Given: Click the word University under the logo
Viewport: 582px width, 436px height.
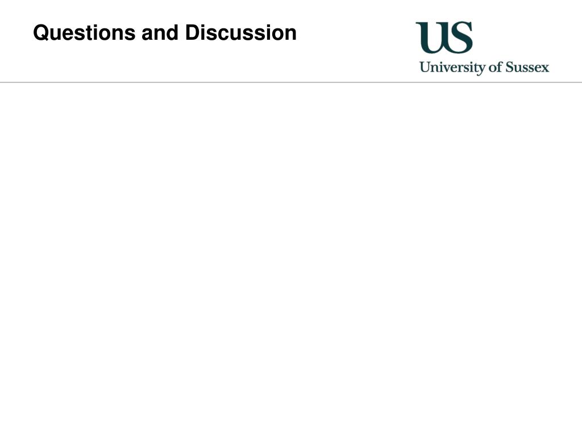Looking at the screenshot, I should [452, 68].
